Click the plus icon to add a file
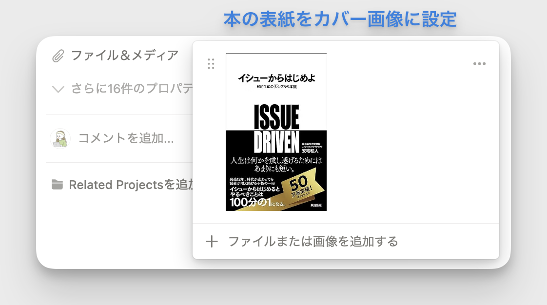 (x=212, y=241)
